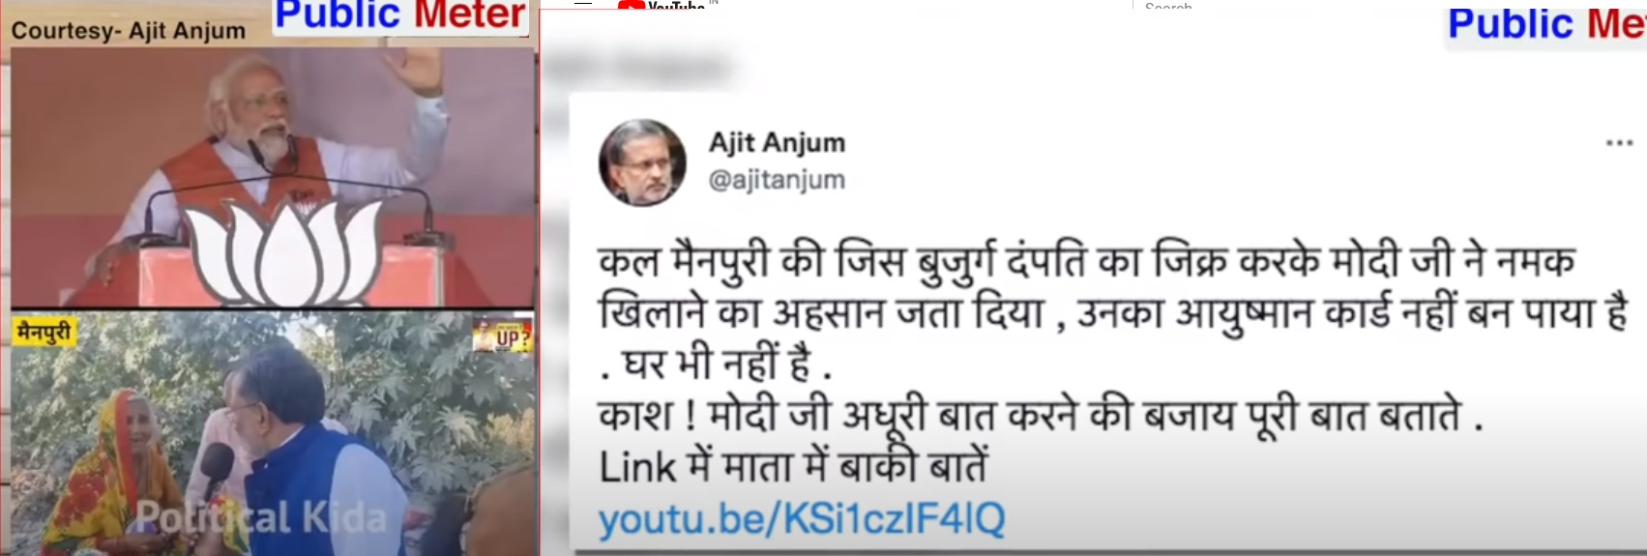Click the Ajit Anjum display name

[777, 142]
